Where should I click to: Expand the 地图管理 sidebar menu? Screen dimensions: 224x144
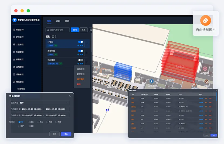coord(18,82)
